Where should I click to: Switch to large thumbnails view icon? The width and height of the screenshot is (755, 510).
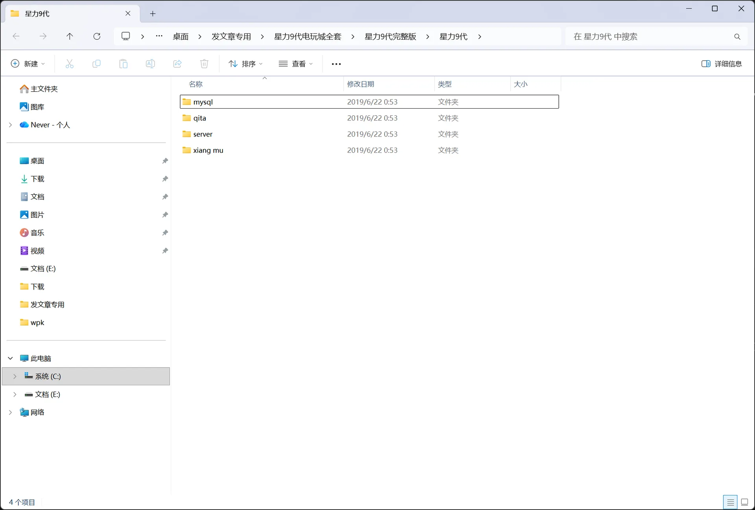[x=744, y=502]
